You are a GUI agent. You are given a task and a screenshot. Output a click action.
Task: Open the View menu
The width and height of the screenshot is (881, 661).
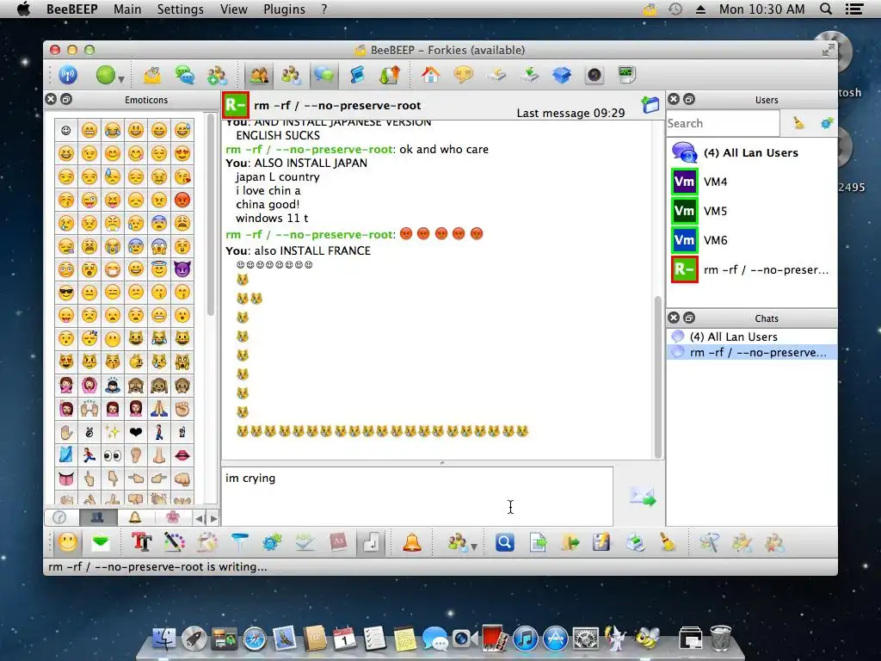(234, 9)
